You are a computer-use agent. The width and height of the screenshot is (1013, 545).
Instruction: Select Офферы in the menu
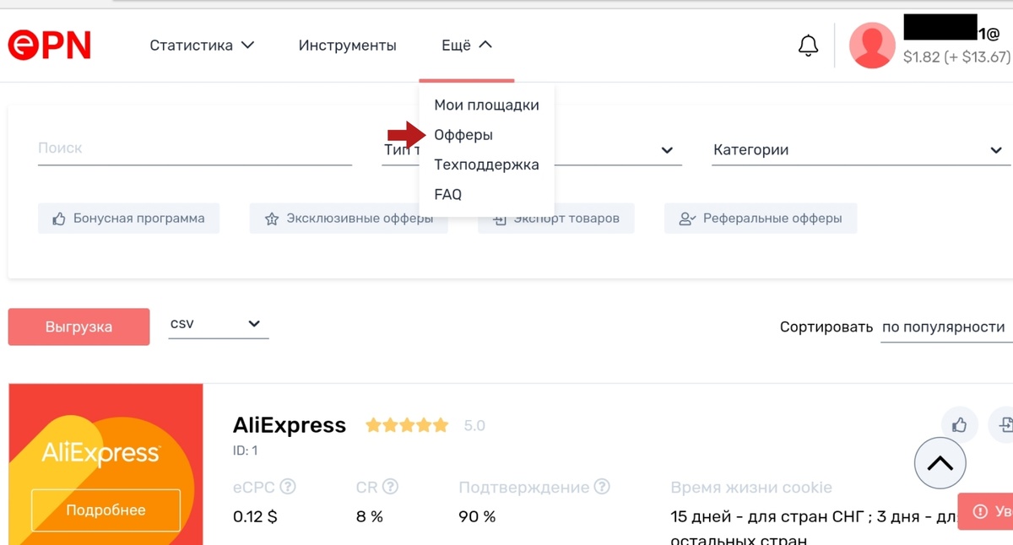463,135
